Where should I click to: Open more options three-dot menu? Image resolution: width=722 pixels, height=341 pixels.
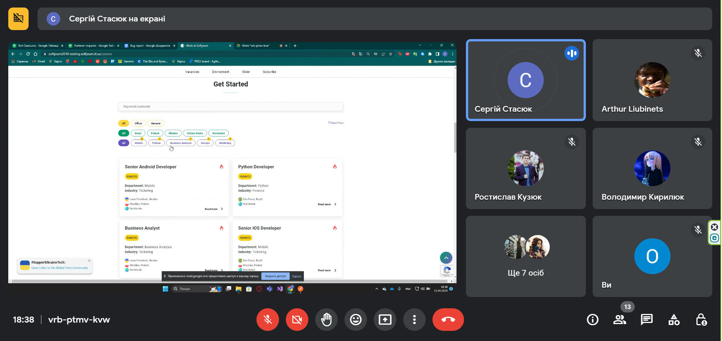coord(414,320)
